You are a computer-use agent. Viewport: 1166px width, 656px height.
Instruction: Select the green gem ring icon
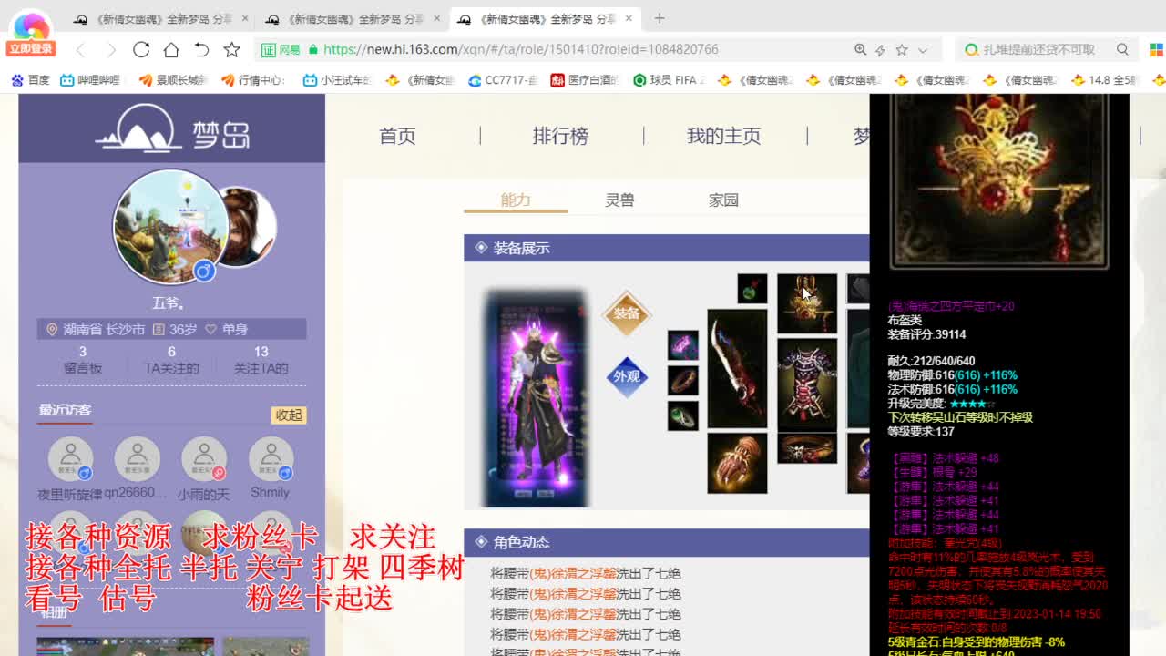pos(683,416)
